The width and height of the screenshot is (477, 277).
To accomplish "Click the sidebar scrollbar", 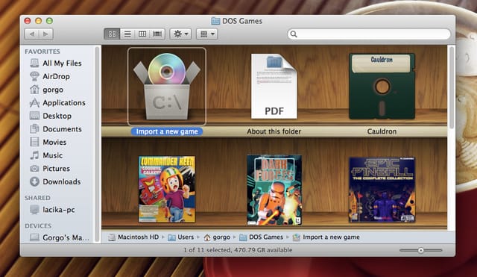I will pos(98,143).
